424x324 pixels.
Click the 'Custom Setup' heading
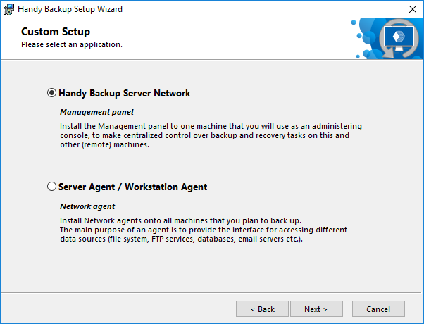pos(56,32)
